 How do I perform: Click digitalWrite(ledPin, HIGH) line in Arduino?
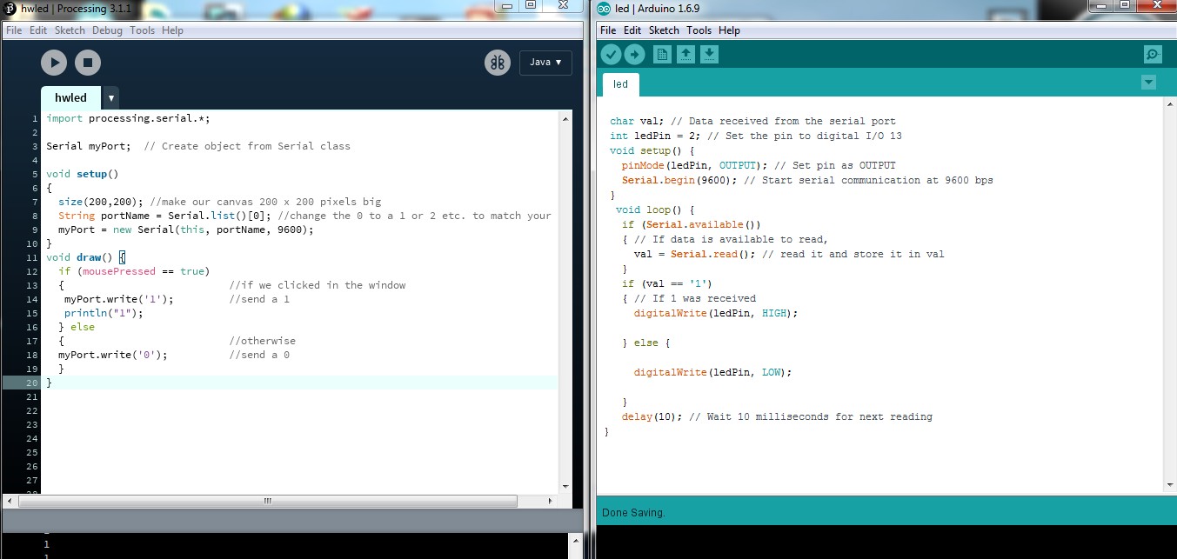pos(715,313)
